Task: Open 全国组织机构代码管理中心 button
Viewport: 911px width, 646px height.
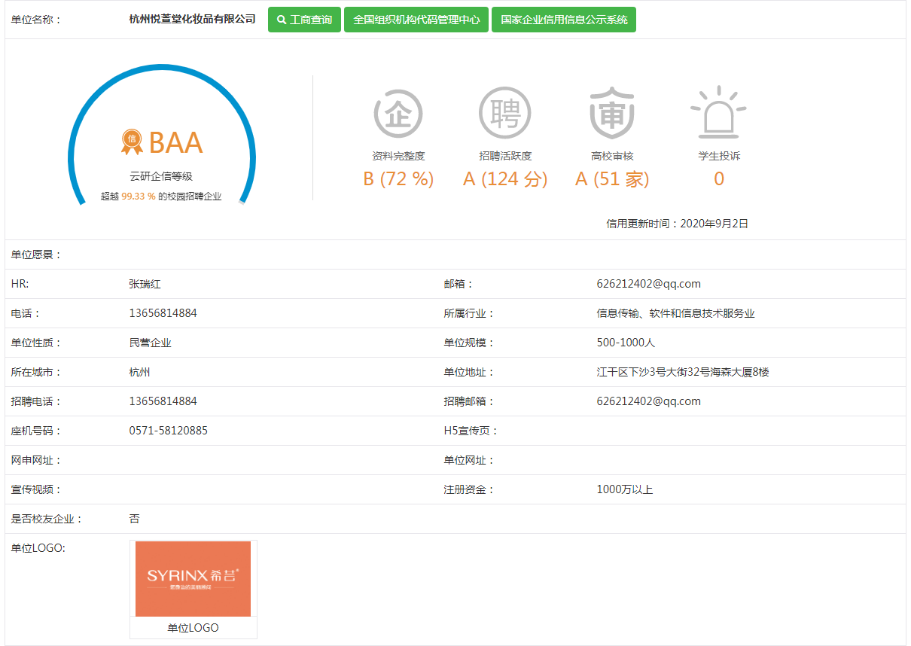Action: 416,20
